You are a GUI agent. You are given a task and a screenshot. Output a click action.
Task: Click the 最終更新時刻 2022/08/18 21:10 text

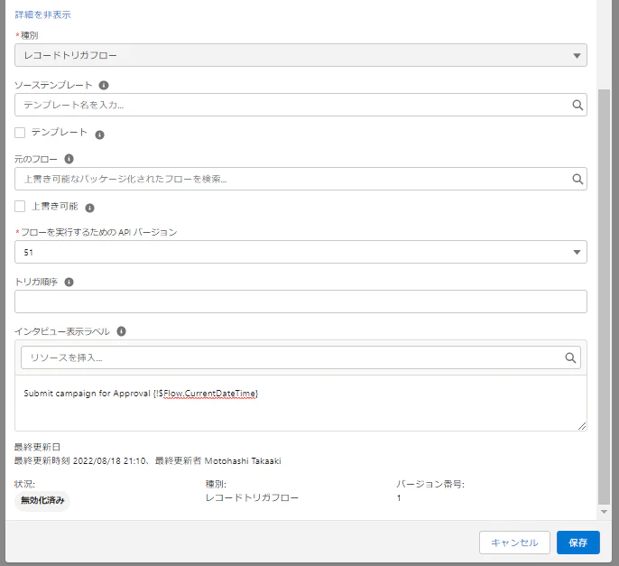79,461
